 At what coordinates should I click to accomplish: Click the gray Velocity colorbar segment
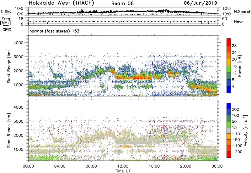pyautogui.click(x=229, y=130)
